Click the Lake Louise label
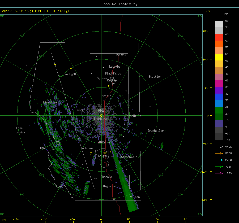Screen dimensions: 239x223 coord(20,130)
